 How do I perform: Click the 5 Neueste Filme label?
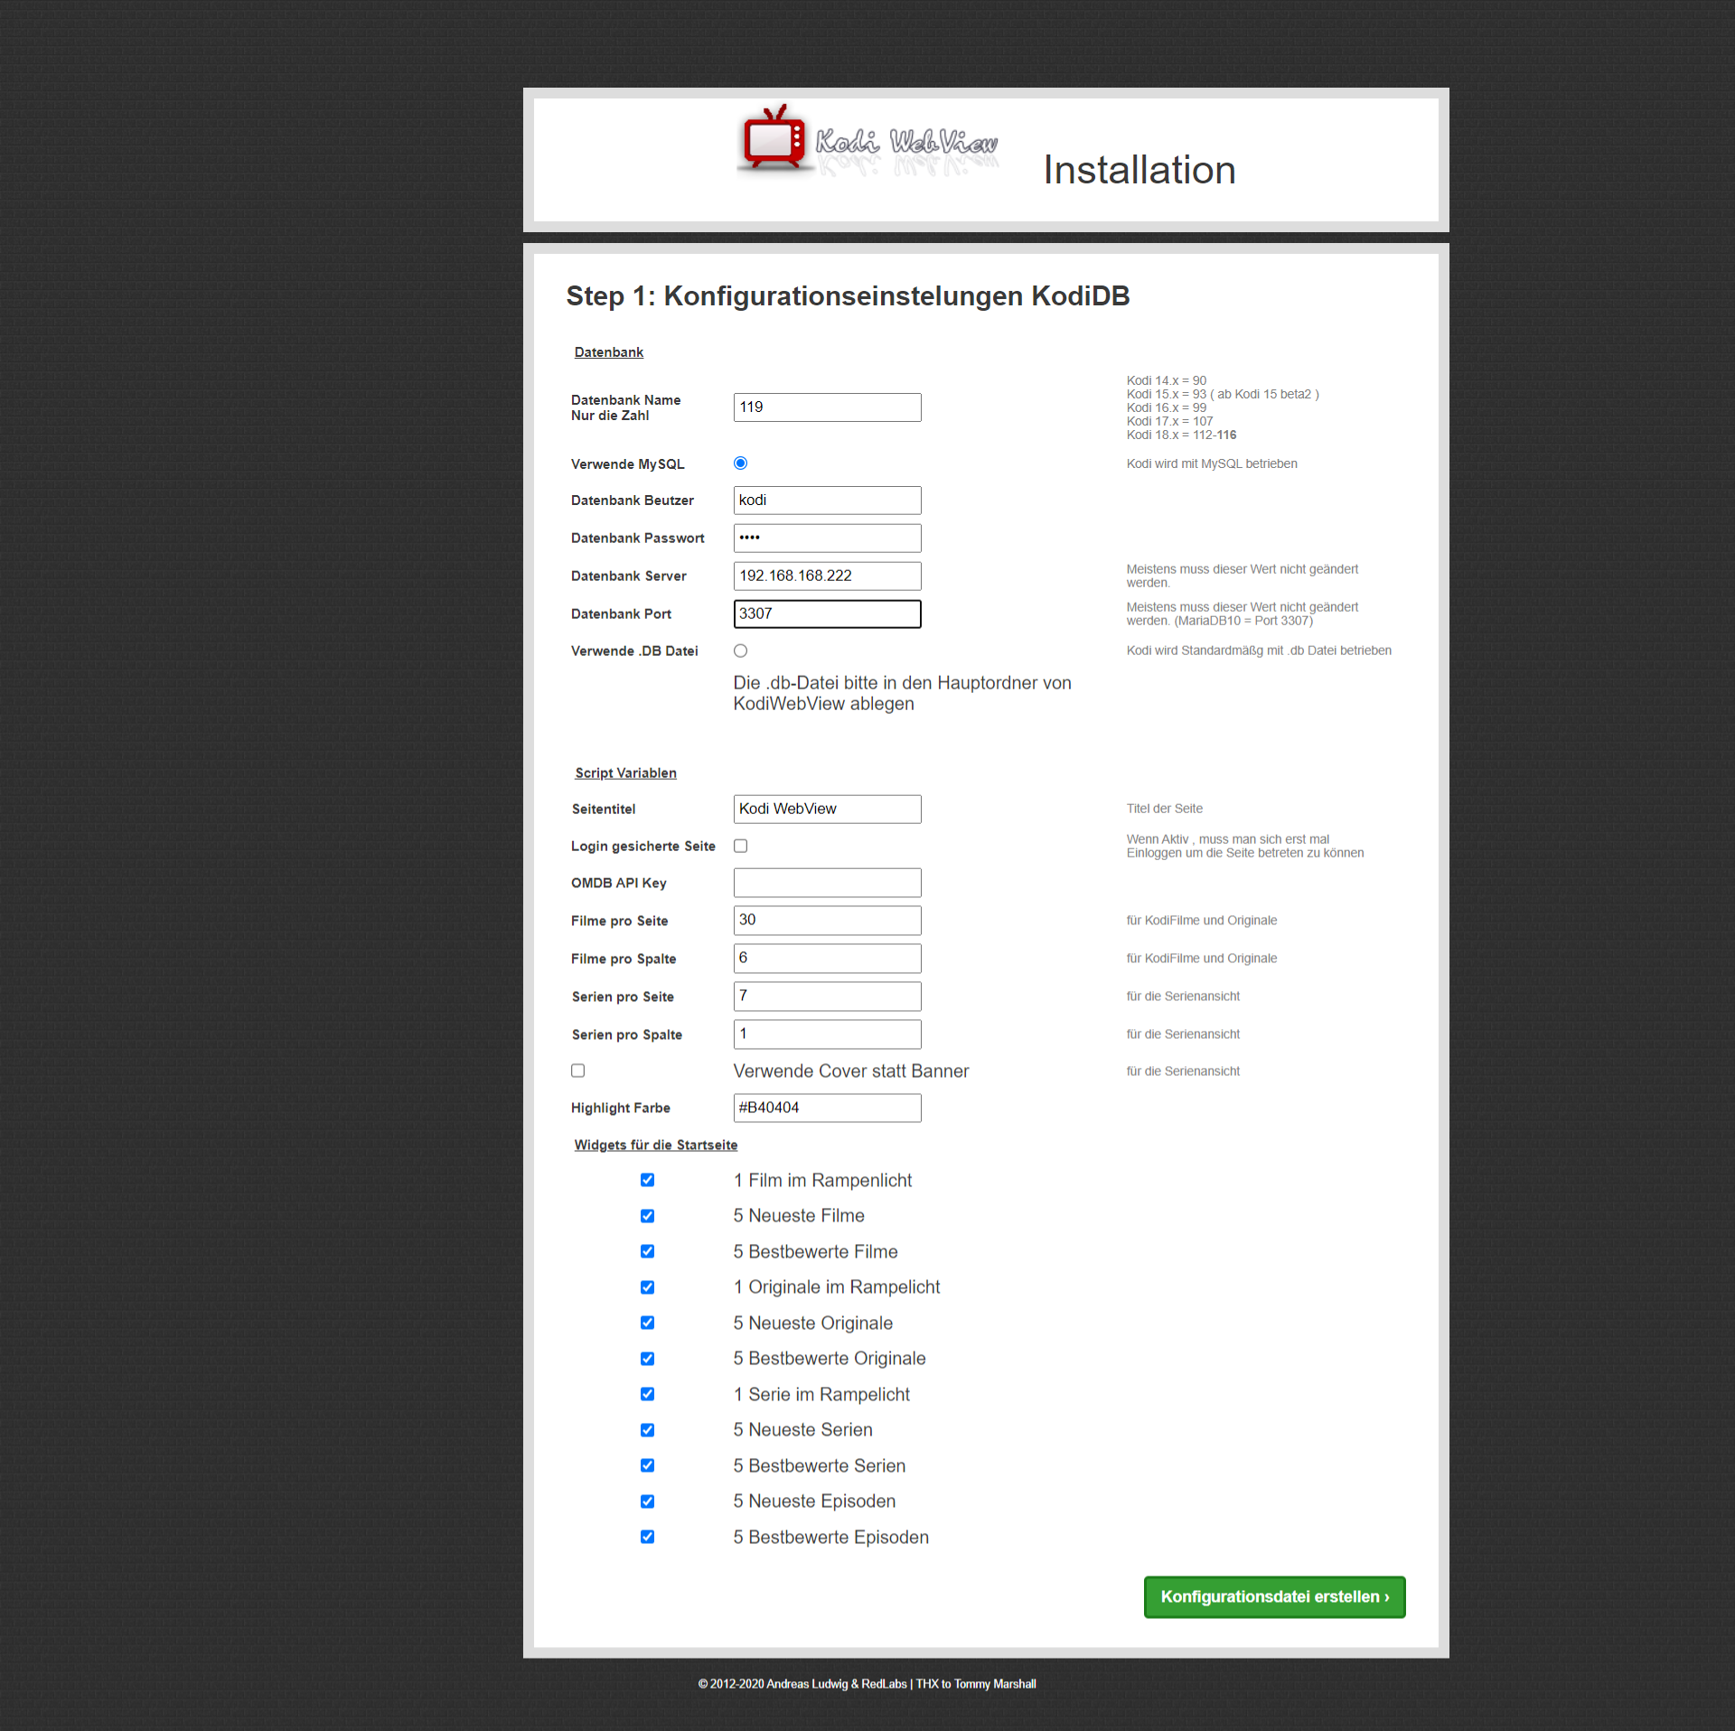coord(799,1216)
